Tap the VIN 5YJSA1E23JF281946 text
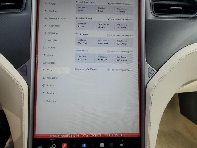197x148 pixels. click(x=65, y=136)
